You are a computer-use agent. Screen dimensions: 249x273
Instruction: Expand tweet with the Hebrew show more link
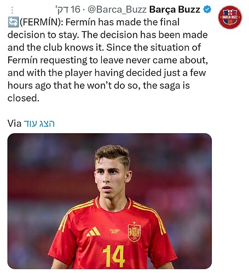39,123
